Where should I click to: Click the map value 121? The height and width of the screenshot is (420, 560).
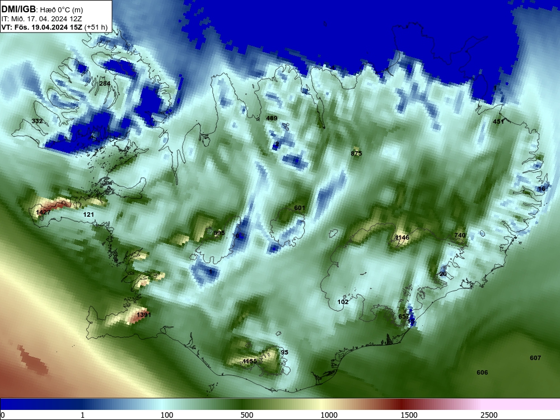coord(88,214)
